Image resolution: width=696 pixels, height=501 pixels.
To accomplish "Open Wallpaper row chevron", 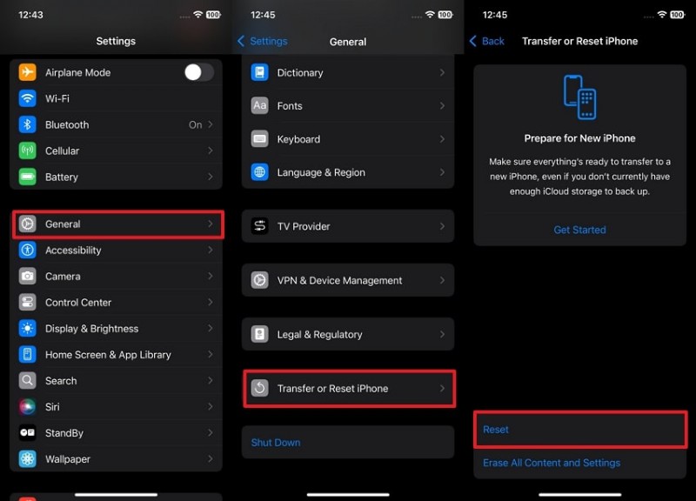I will coord(211,459).
